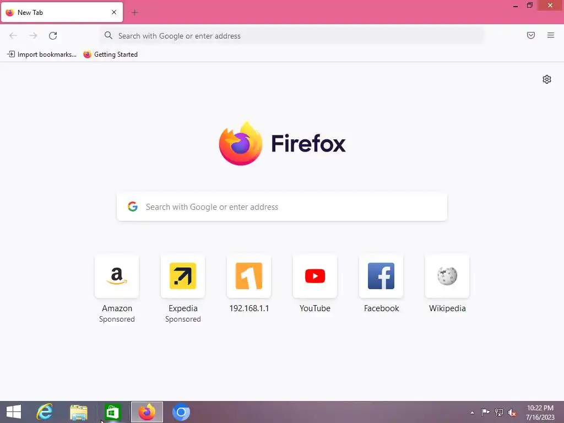This screenshot has width=564, height=423.
Task: Select the New Tab tab
Action: [x=62, y=12]
